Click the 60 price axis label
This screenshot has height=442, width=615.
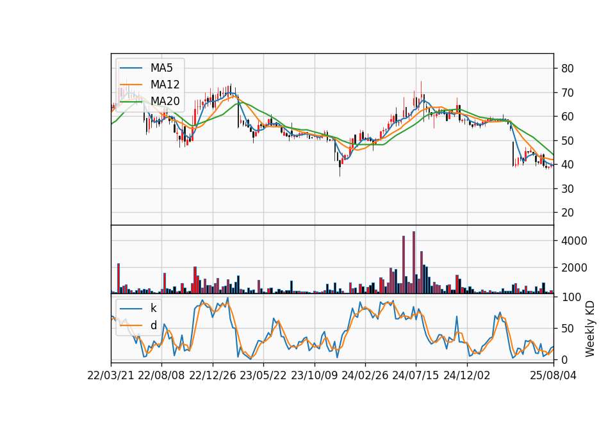tap(567, 117)
